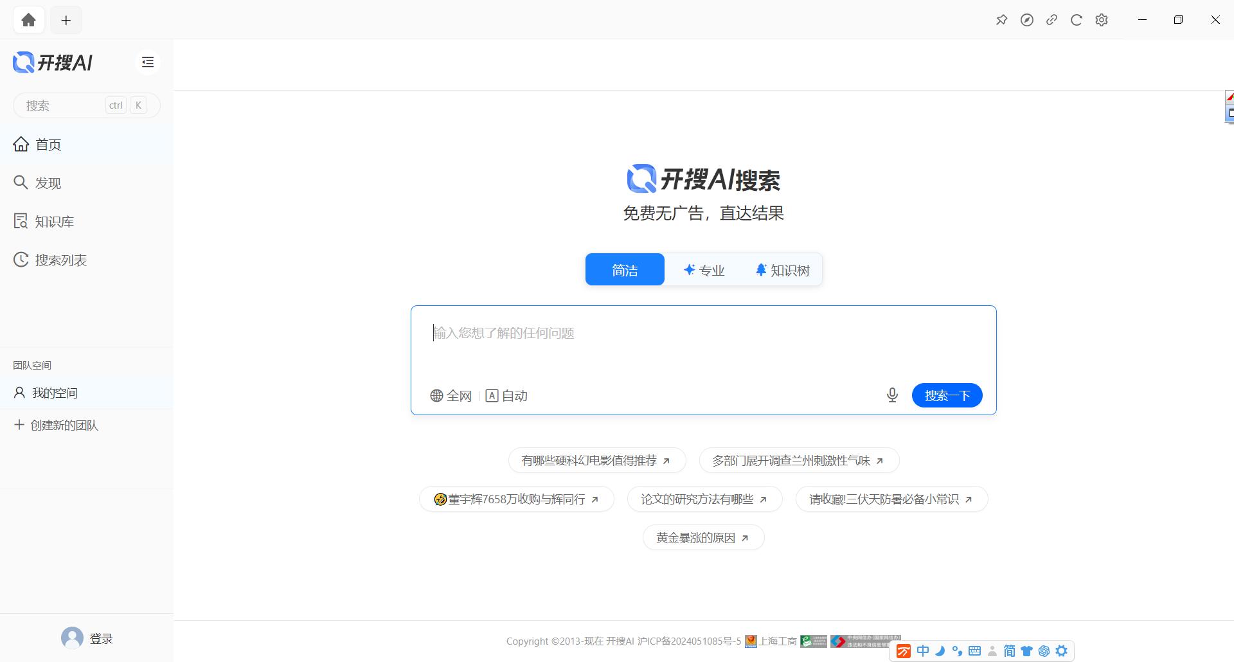Select 我的空间 under 团队空间
Screen dimensions: 1234x662
[x=86, y=393]
